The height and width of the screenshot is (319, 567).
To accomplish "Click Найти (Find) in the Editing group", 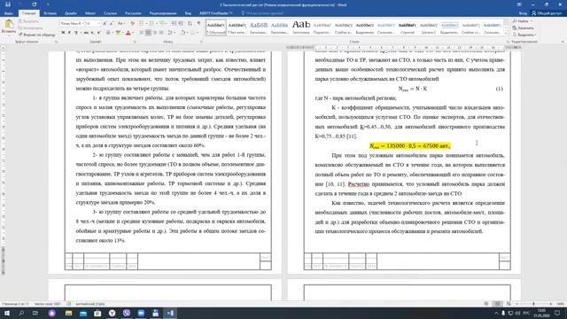I will point(523,21).
